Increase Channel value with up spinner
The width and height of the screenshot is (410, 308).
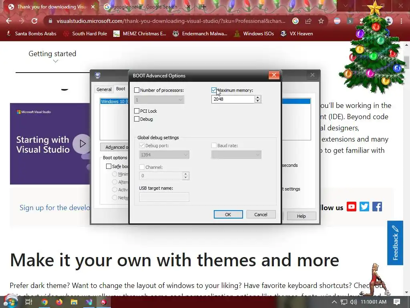186,174
